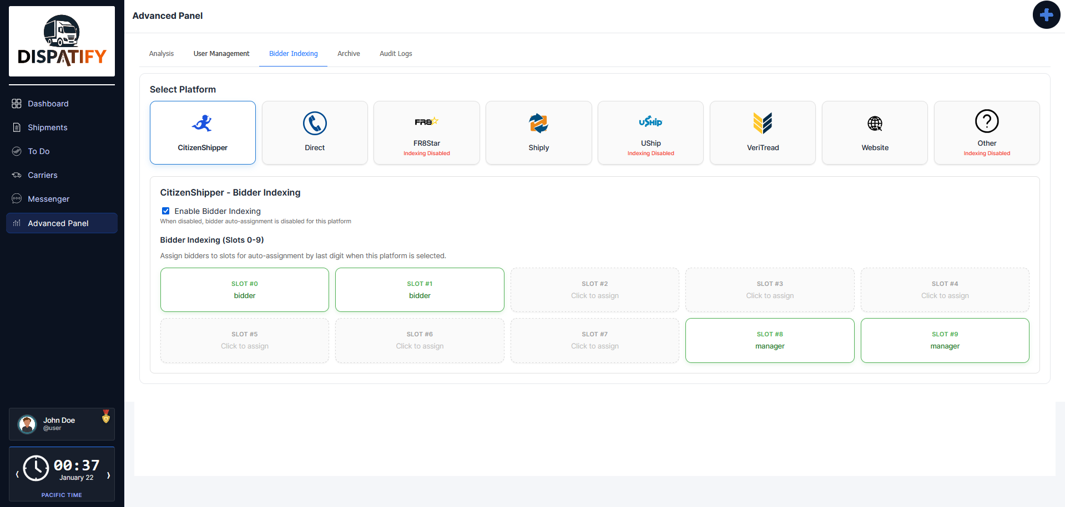Open Dashboard from the sidebar
The image size is (1065, 507).
[62, 104]
